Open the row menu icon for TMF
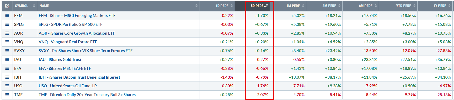The image size is (454, 100). [7, 95]
